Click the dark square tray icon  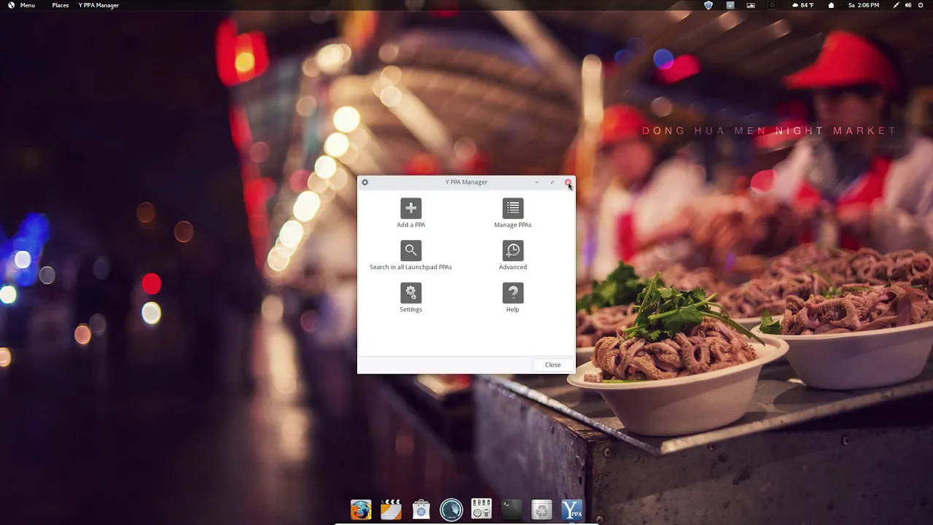point(772,5)
